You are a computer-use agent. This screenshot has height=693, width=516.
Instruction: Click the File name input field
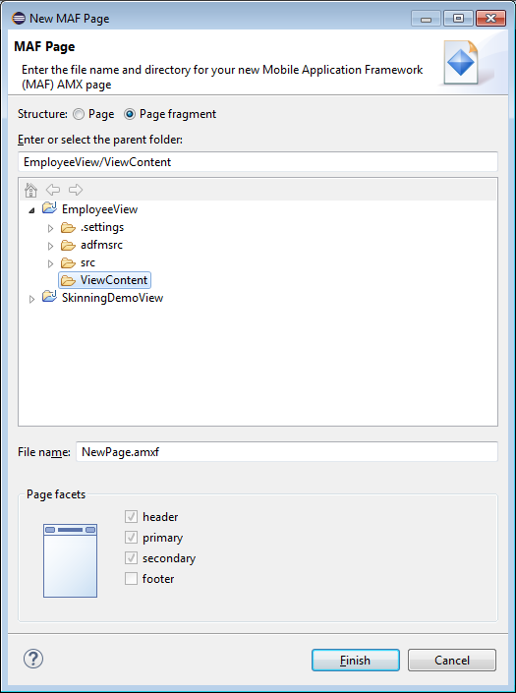tap(287, 452)
